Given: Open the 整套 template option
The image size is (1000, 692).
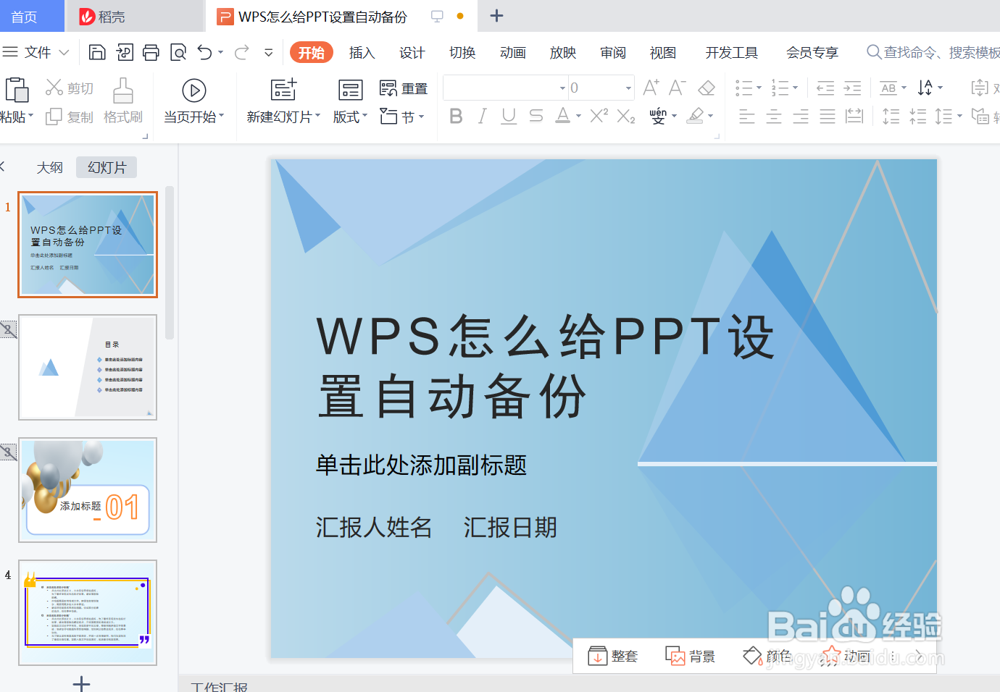Looking at the screenshot, I should 612,656.
